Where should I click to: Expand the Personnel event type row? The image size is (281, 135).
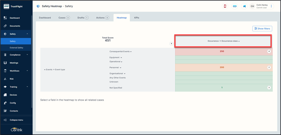pos(115,67)
